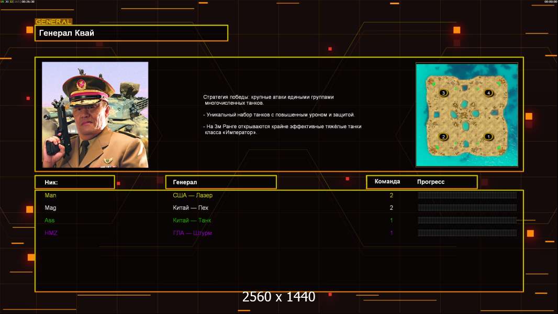558x314 pixels.
Task: Click the 'Генерал Квай' title field
Action: 131,33
